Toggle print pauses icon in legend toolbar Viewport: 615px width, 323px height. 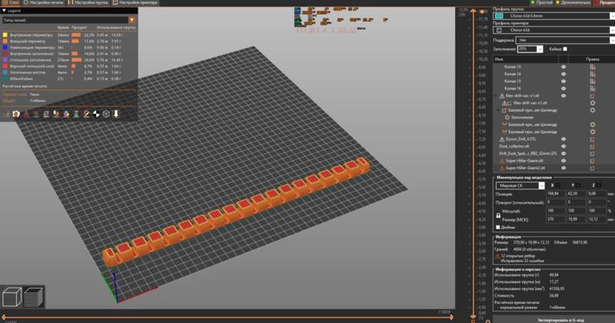76,115
